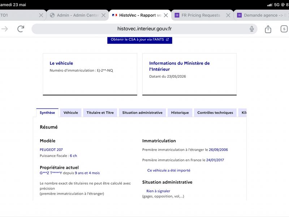Click the histovec.interieur.gouv.fr address field
This screenshot has height=217, width=289.
click(144, 29)
